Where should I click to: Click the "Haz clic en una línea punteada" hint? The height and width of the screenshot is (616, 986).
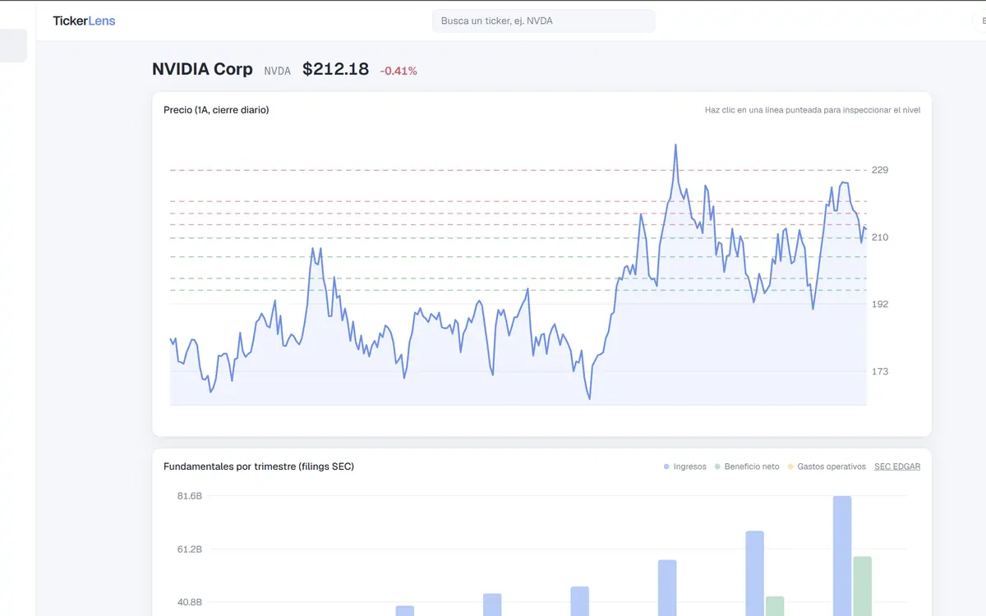pyautogui.click(x=813, y=110)
